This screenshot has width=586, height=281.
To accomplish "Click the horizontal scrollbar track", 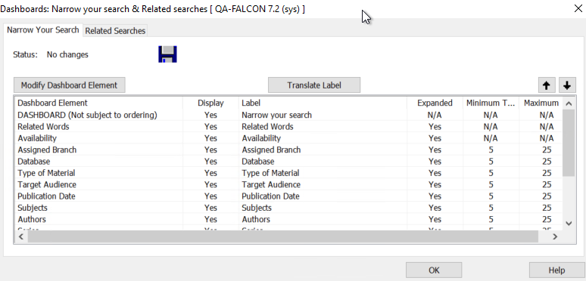I will (283, 236).
